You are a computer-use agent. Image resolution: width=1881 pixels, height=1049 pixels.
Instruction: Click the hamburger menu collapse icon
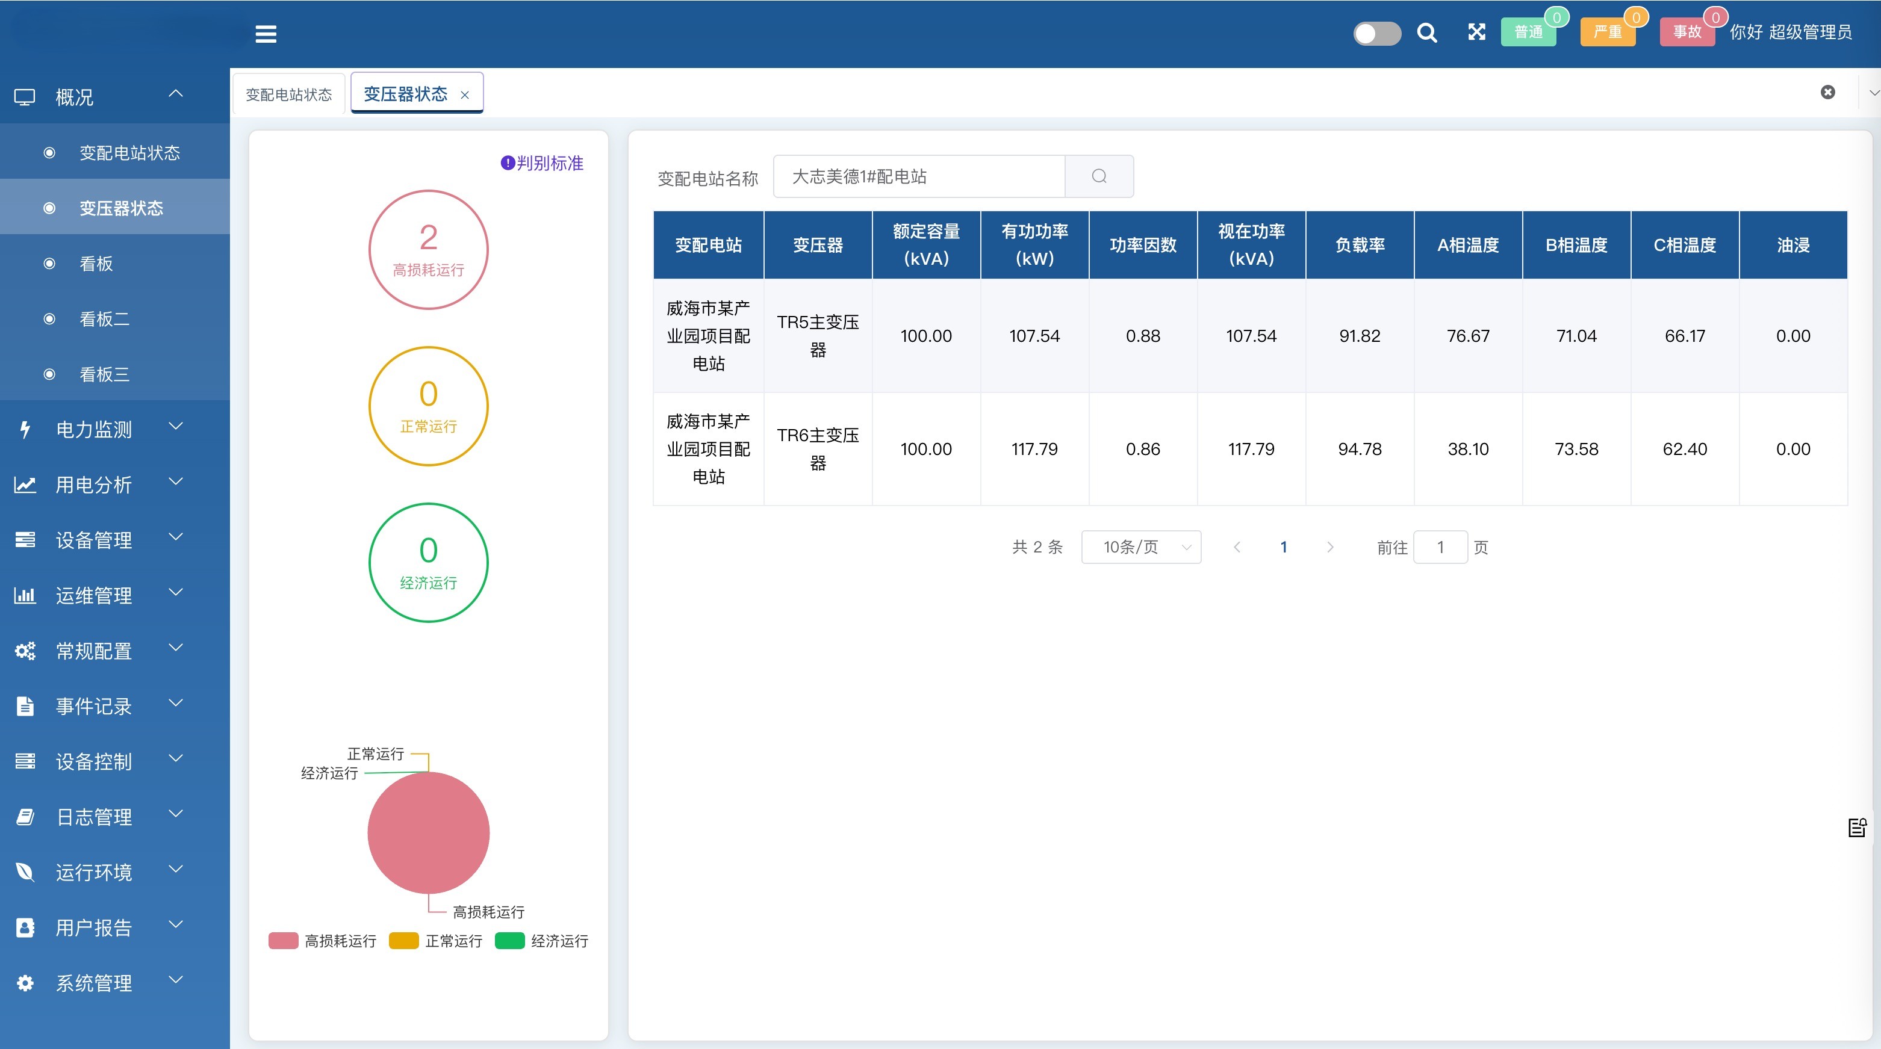266,34
